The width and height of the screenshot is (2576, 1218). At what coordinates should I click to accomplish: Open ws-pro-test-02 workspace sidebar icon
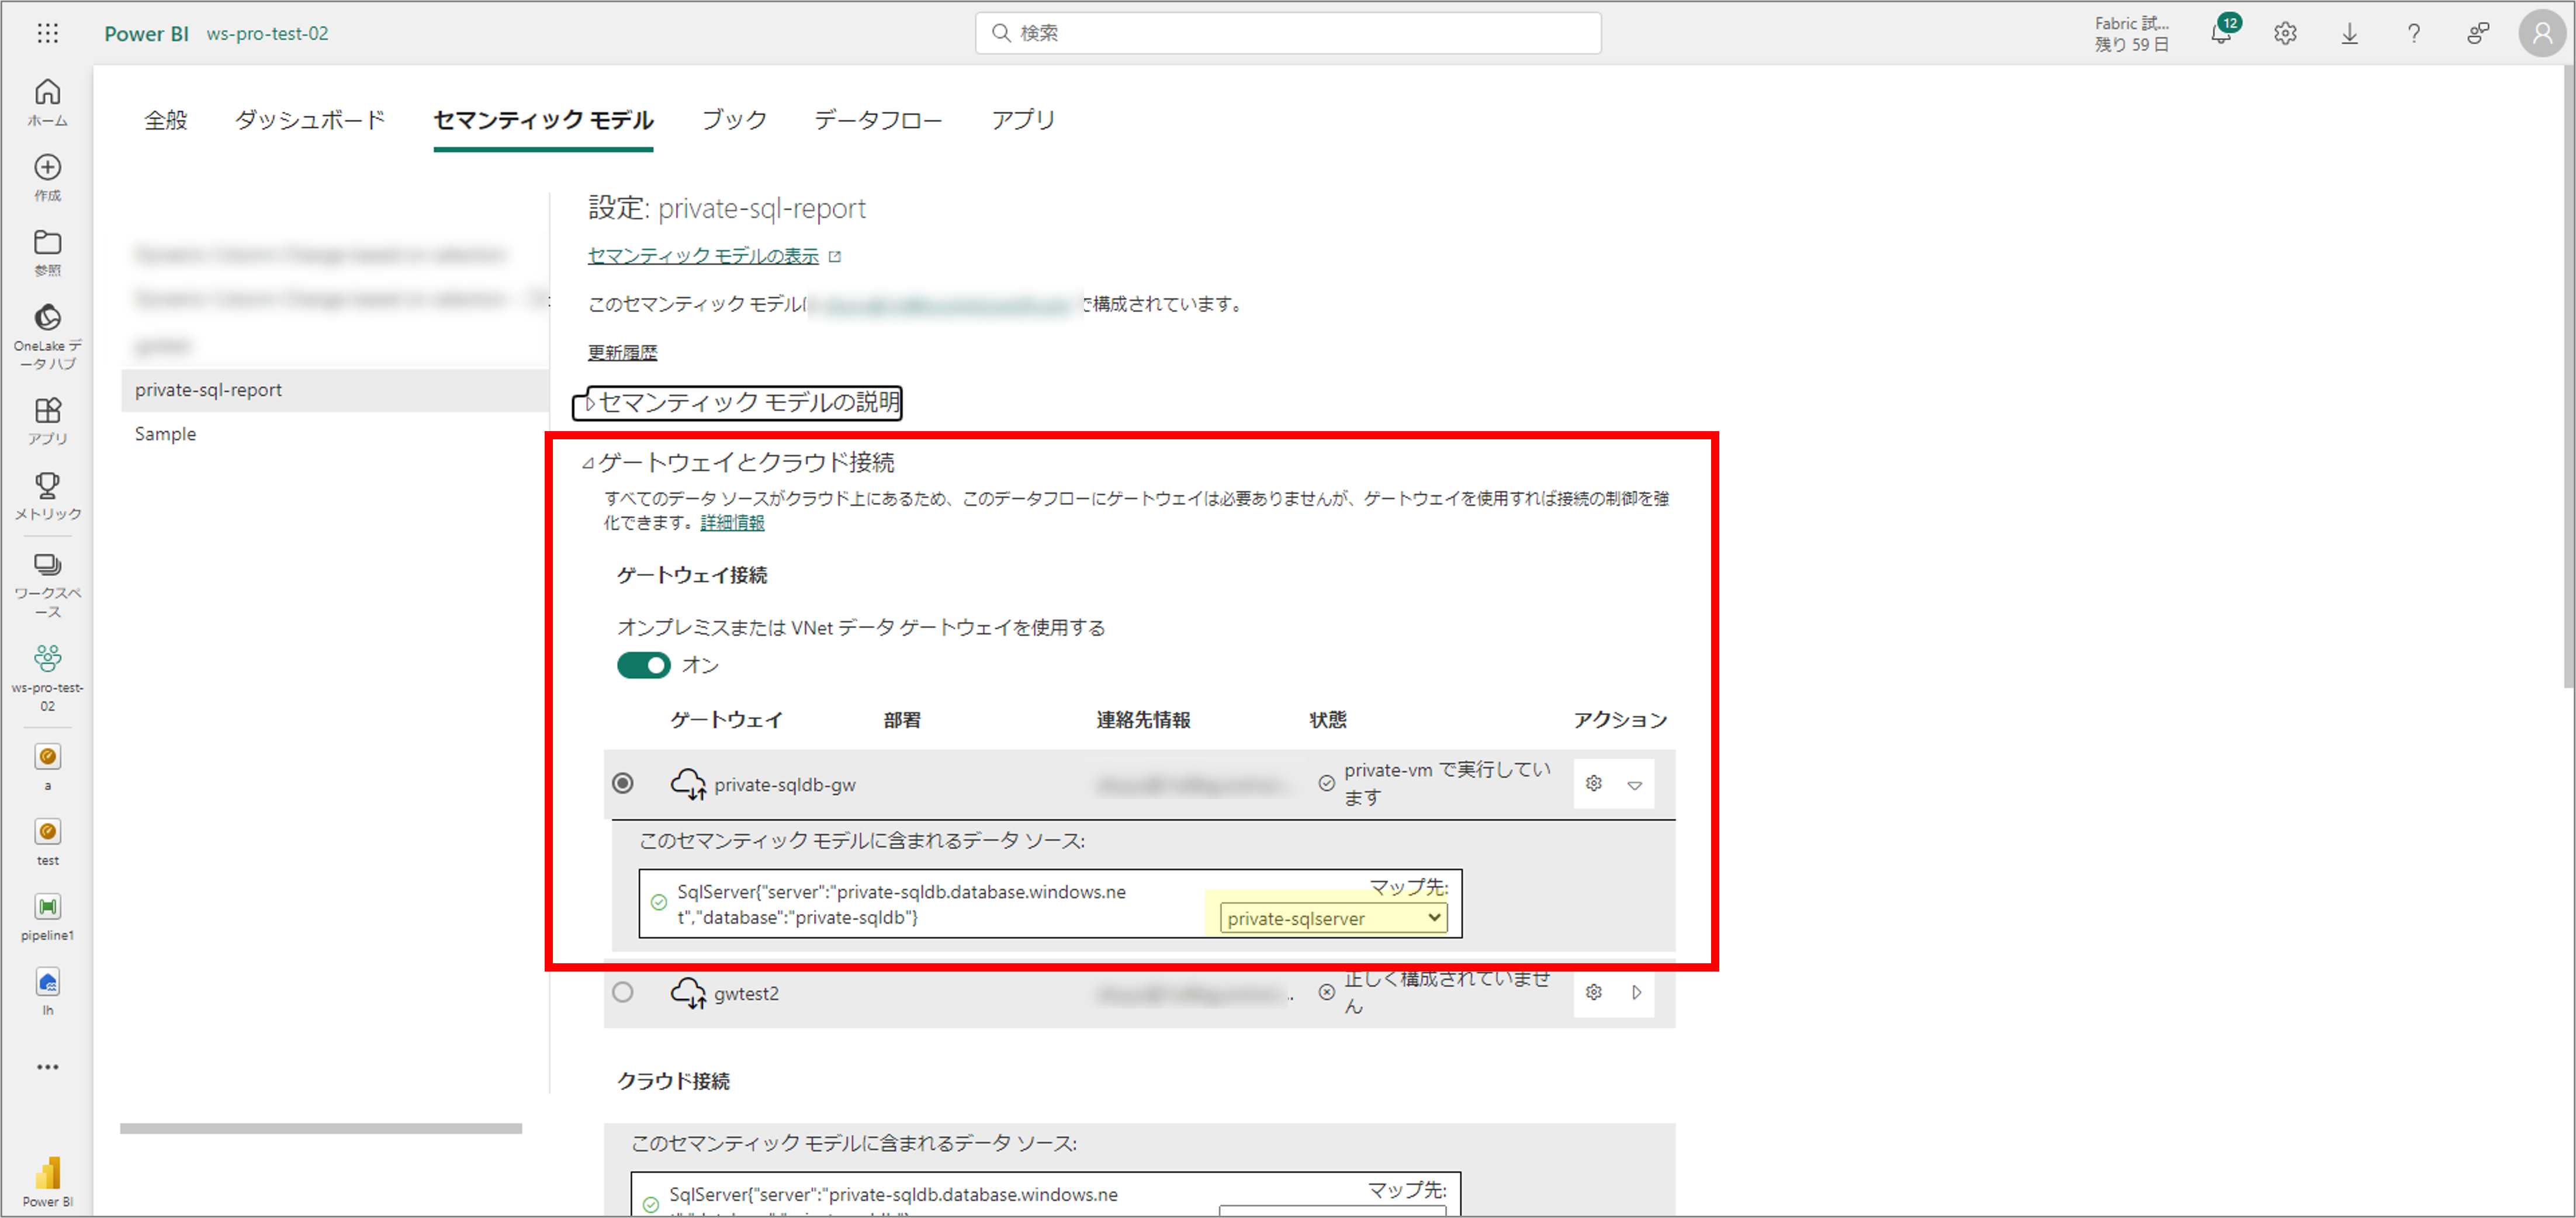[47, 678]
